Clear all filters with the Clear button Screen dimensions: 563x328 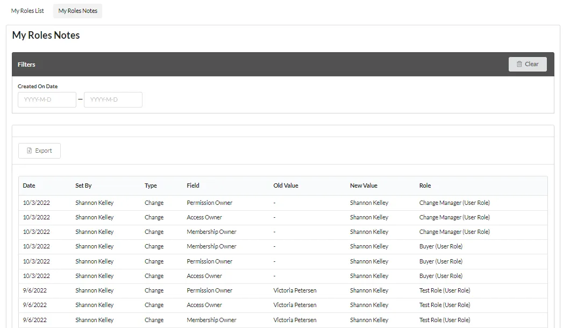coord(528,64)
